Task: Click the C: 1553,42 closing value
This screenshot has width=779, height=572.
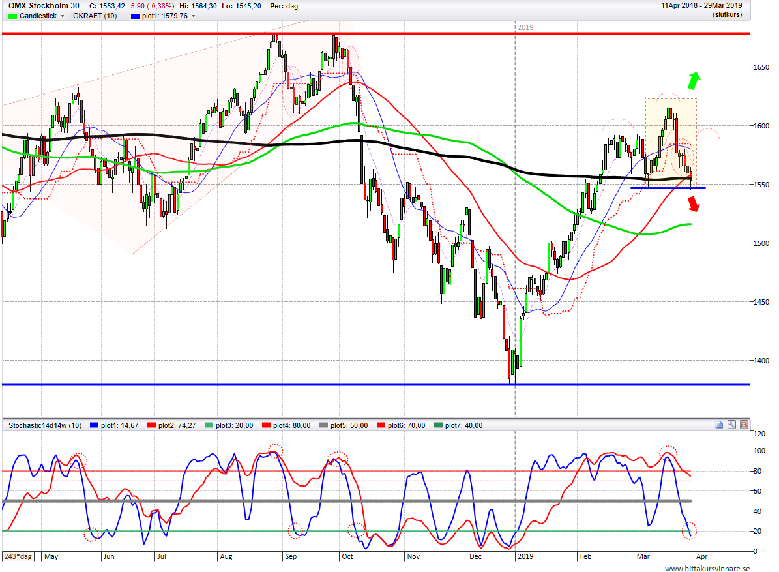Action: (x=107, y=6)
